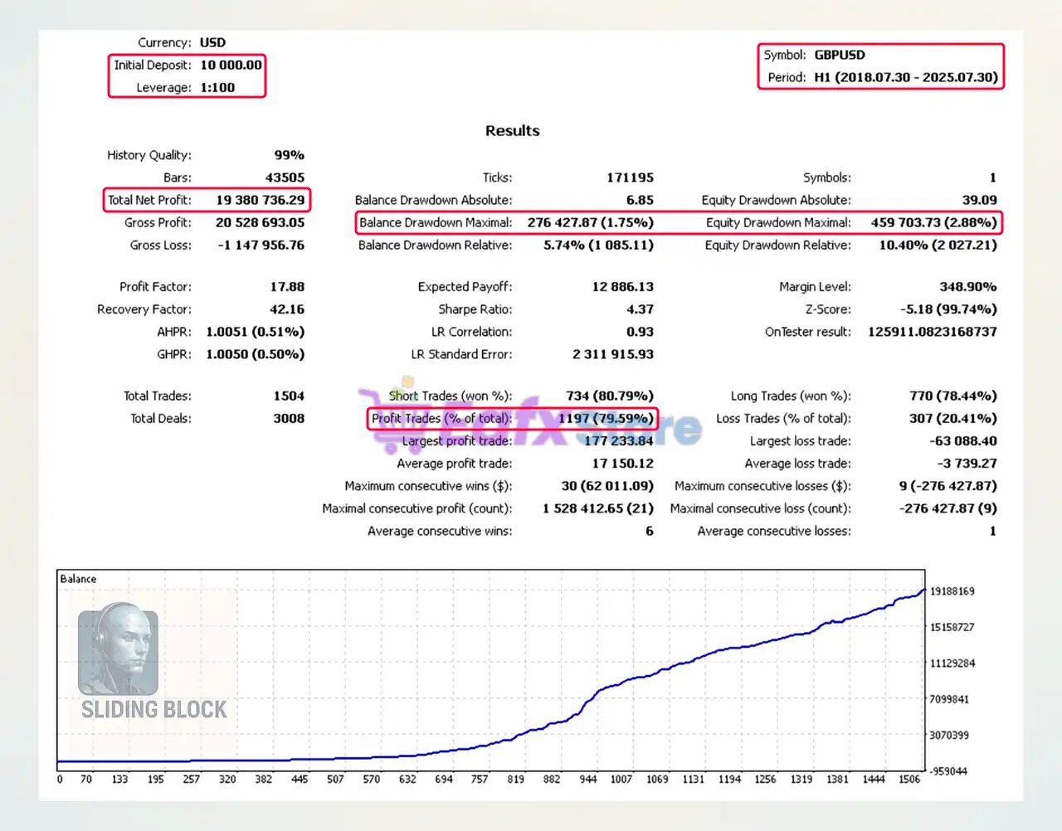Viewport: 1062px width, 831px height.
Task: Click the Sliding Block robot head image
Action: coord(118,649)
